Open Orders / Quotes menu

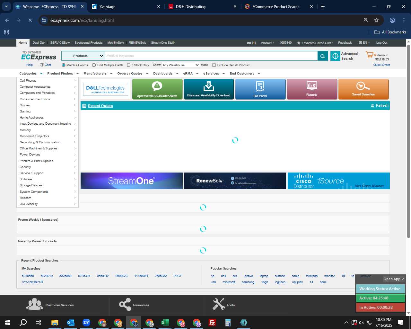tap(133, 74)
